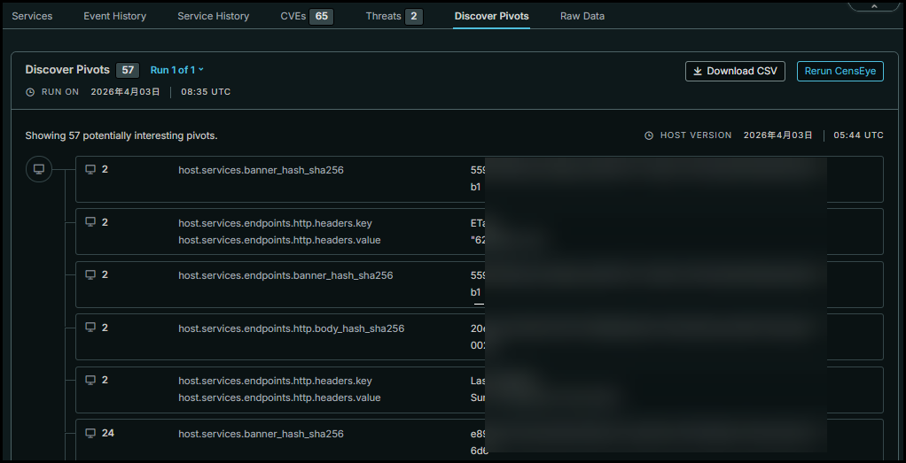Click monitor icon of the first banner_hash_sha256 pivot
Screen dimensions: 906x463
[90, 169]
